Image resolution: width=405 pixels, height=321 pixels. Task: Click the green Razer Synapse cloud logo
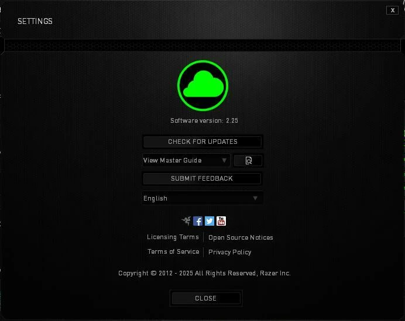click(x=203, y=86)
